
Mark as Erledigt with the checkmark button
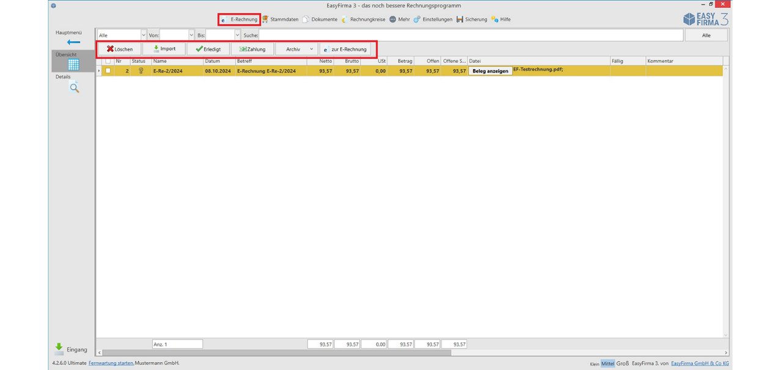[208, 49]
